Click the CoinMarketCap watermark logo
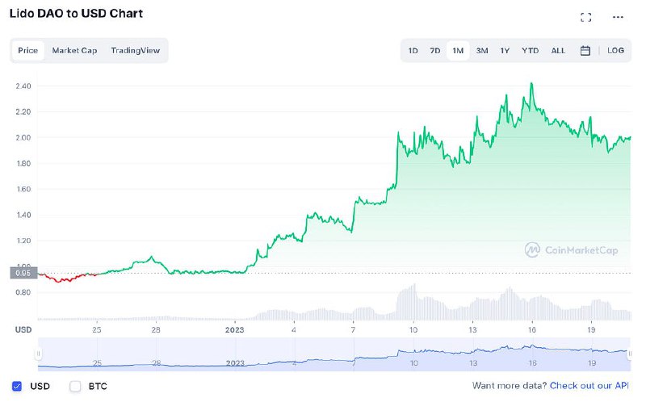646x402 pixels. pos(572,250)
